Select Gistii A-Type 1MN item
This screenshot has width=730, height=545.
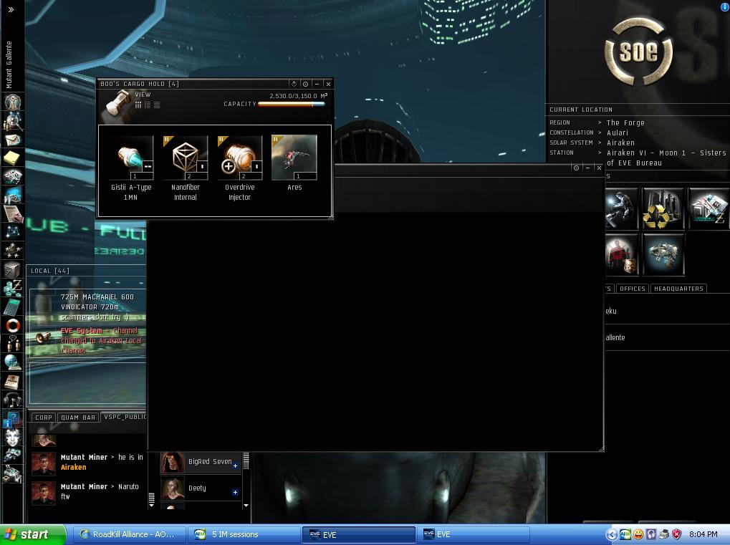(x=131, y=168)
